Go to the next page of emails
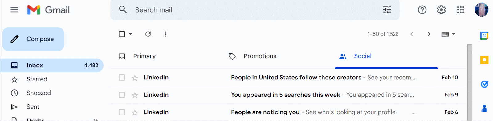 click(429, 34)
